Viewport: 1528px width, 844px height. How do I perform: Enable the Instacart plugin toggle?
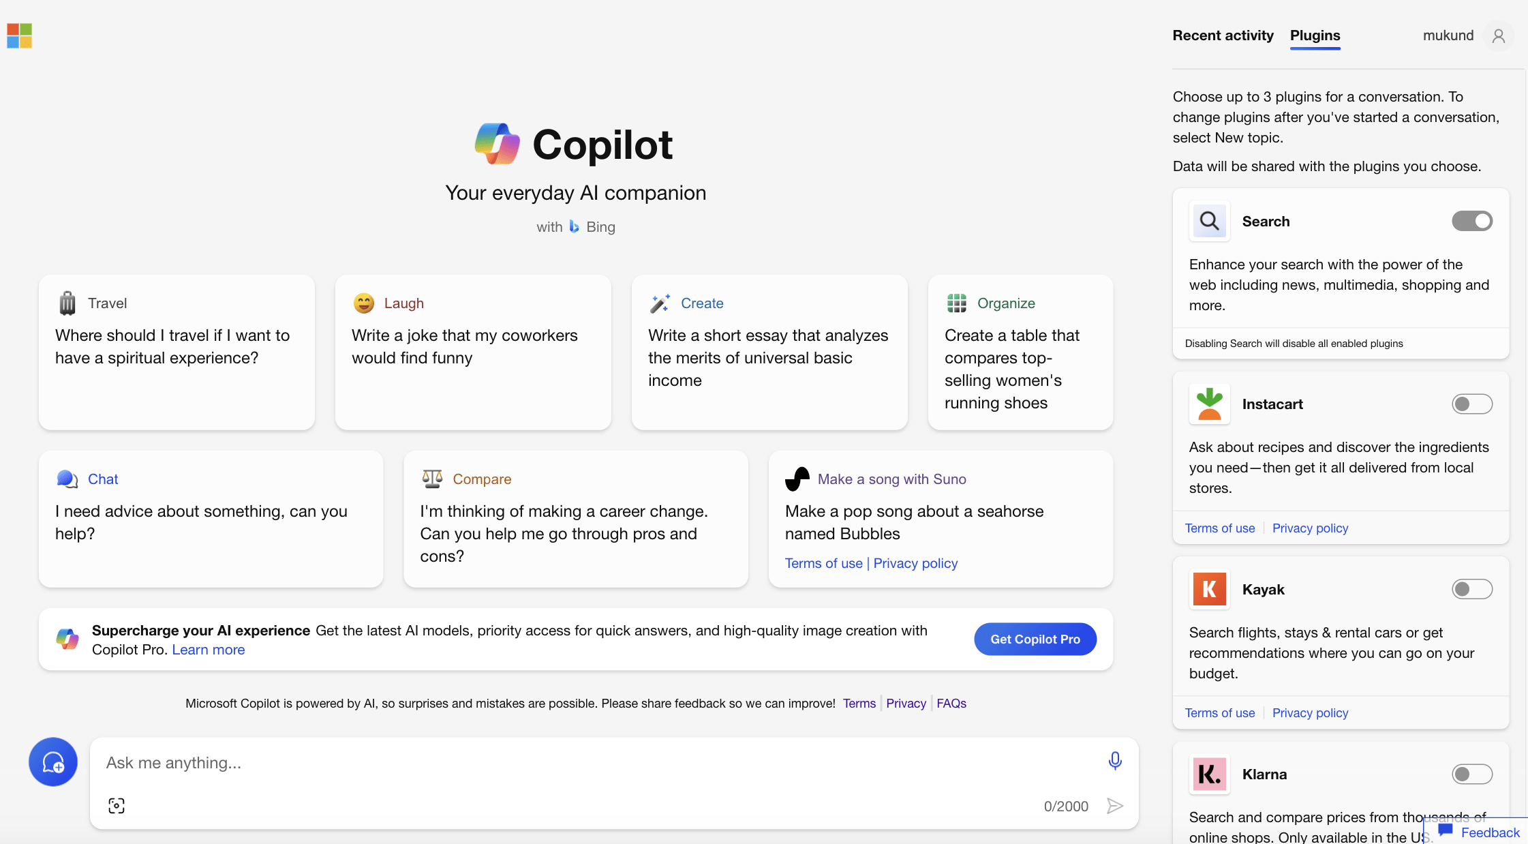(x=1472, y=404)
